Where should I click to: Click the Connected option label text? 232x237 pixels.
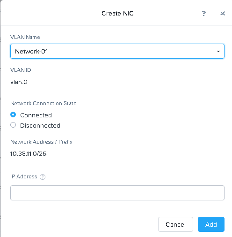[36, 115]
